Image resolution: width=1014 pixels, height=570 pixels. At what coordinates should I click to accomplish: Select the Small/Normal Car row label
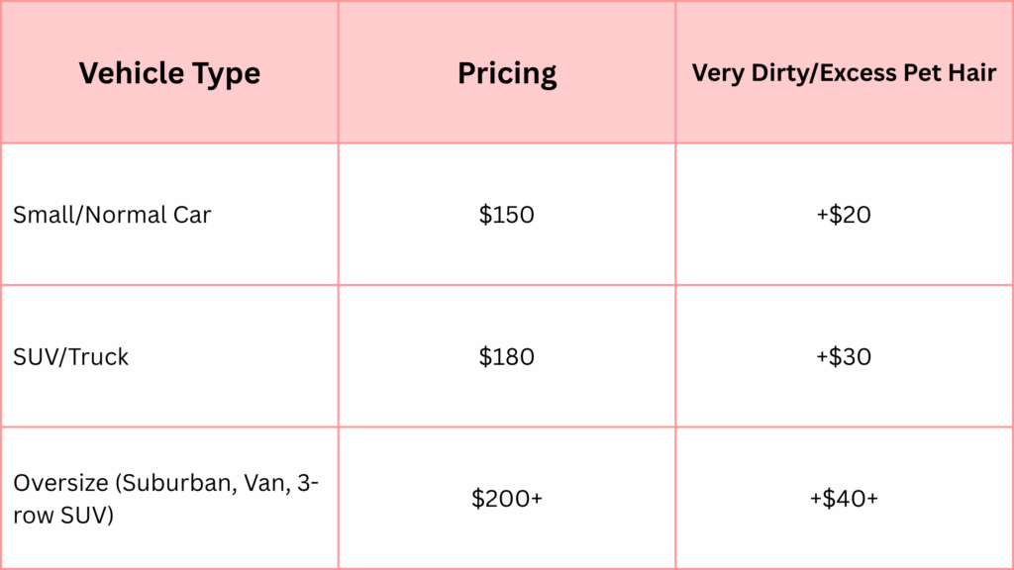[x=112, y=215]
